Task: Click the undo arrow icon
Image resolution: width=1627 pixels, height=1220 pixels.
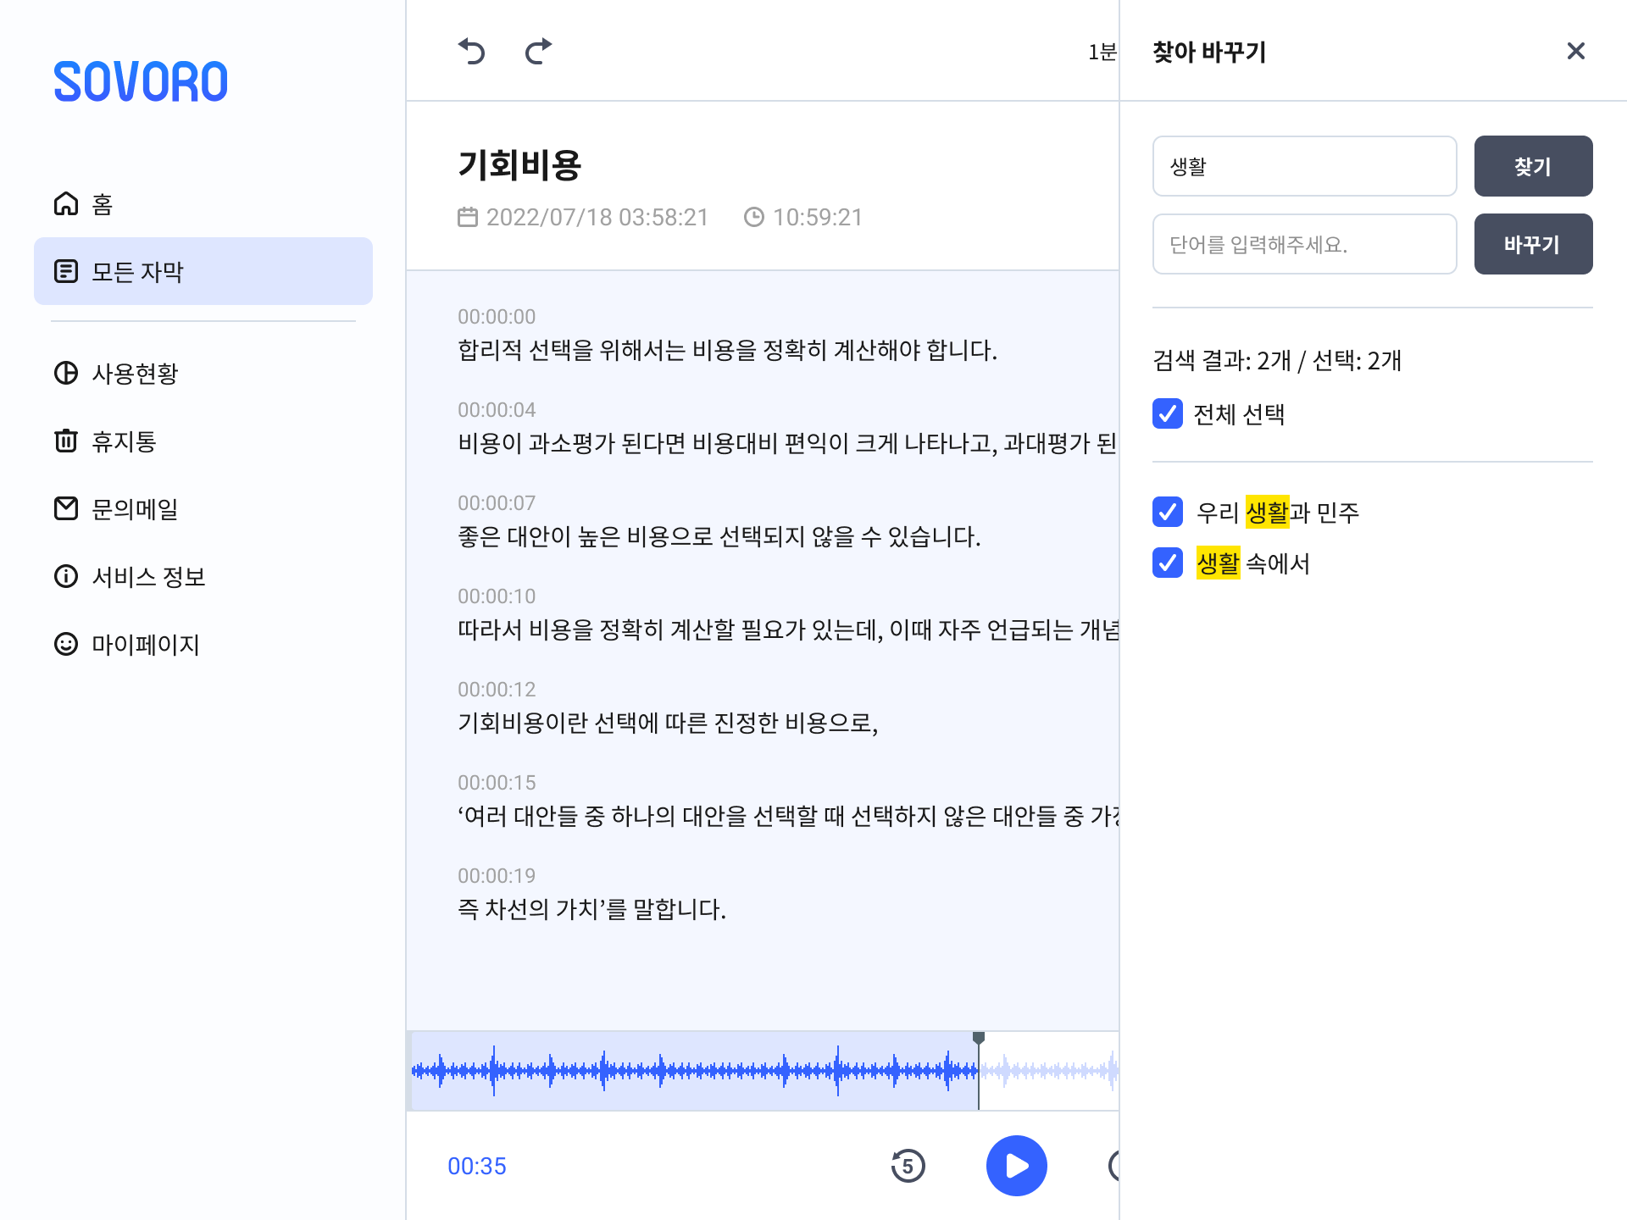Action: [x=471, y=52]
